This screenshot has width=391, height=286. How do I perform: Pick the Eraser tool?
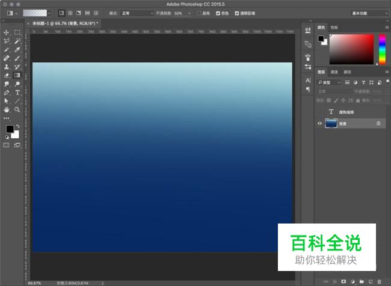(7, 76)
